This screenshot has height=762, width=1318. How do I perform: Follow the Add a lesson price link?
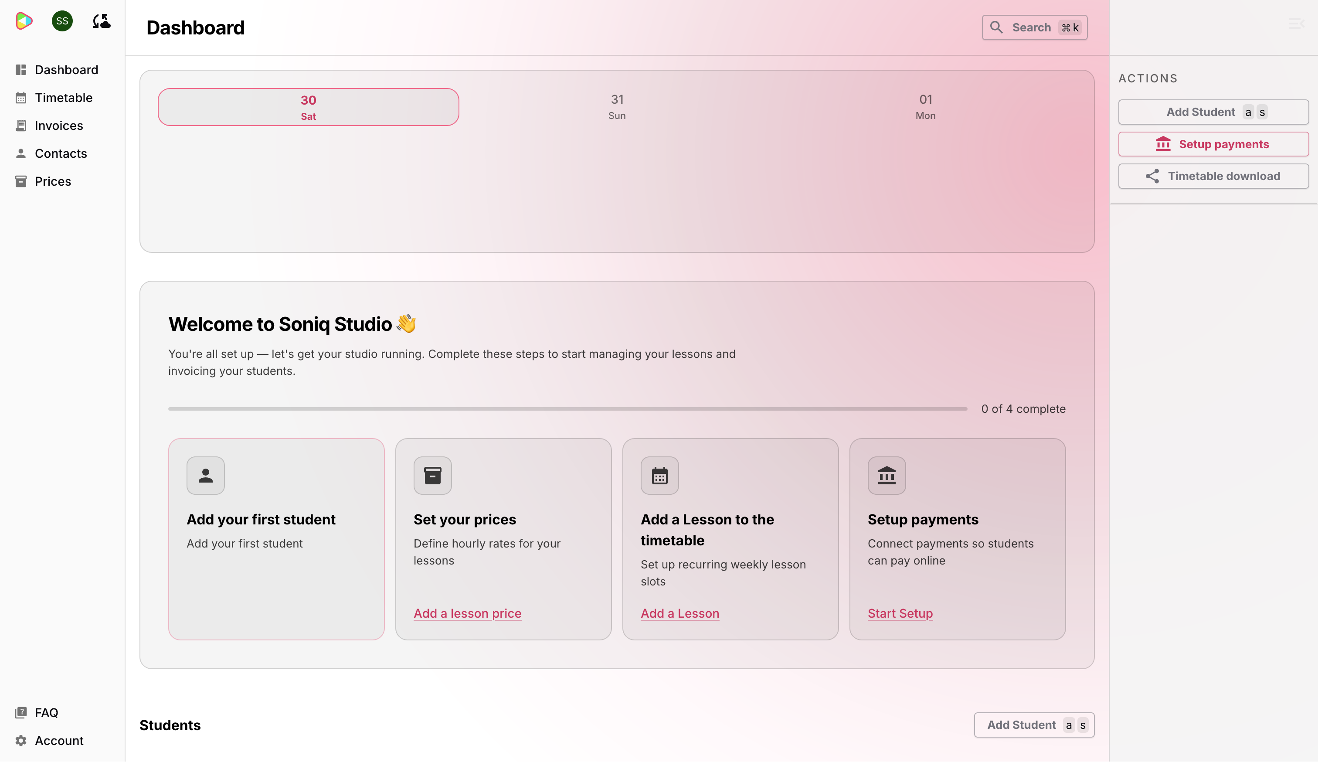click(467, 613)
